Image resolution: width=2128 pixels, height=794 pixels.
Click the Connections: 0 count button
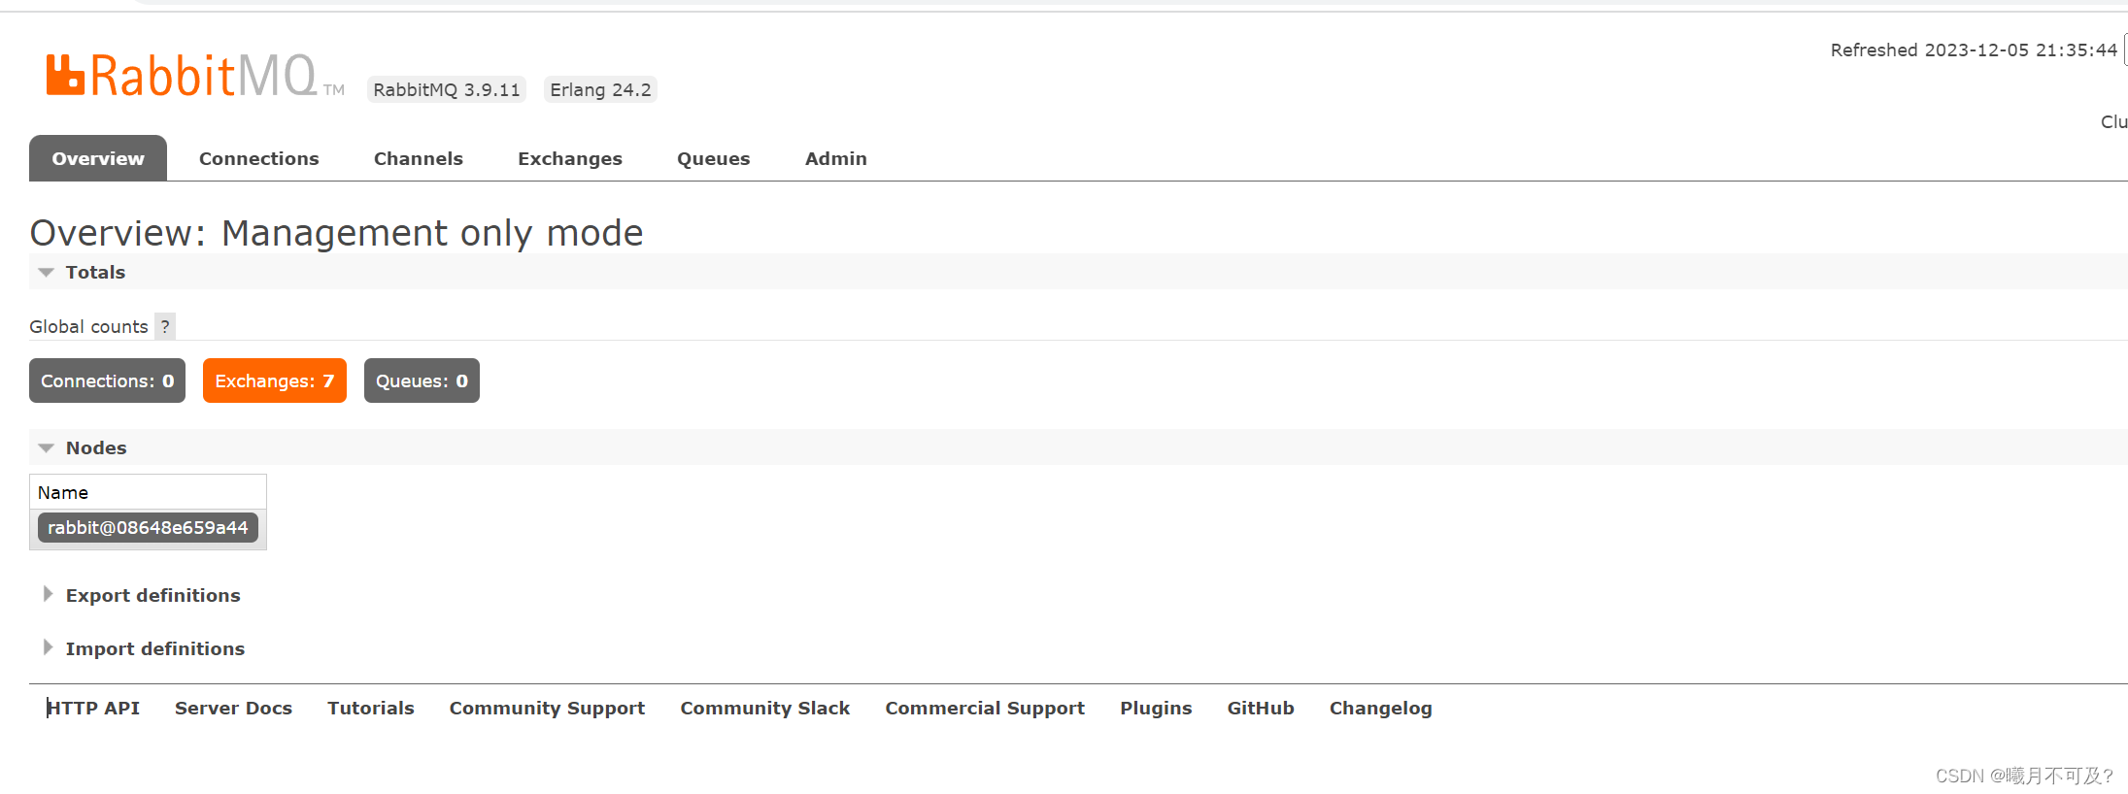[108, 380]
